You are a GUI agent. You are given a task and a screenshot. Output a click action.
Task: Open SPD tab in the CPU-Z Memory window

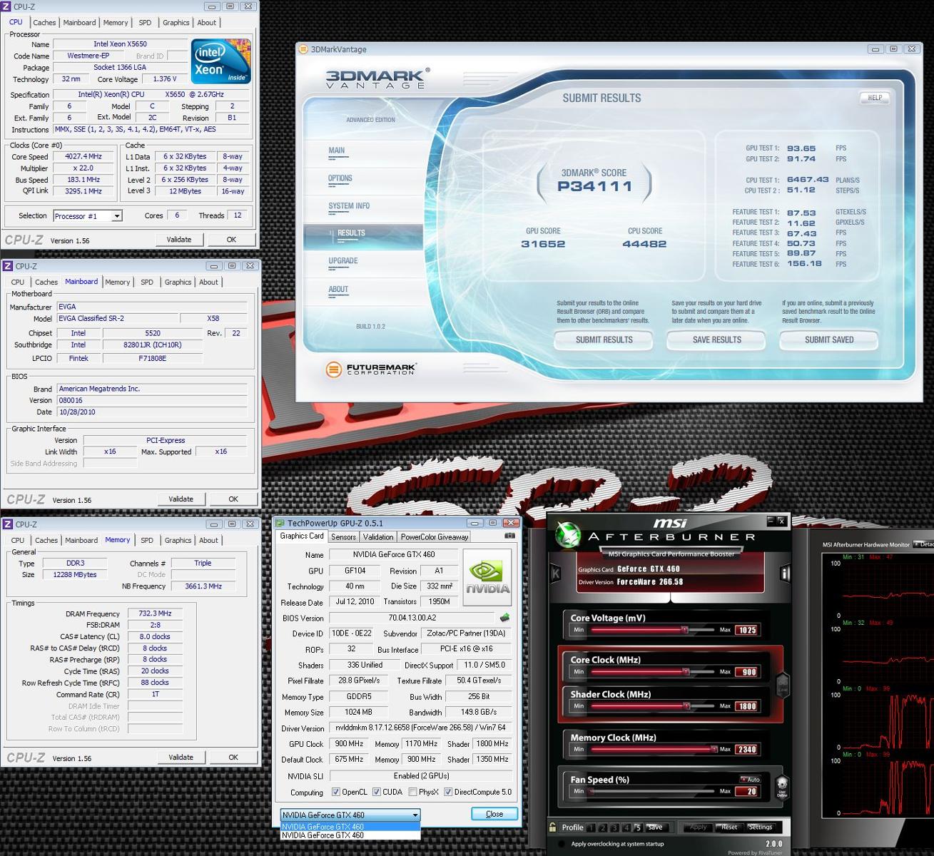pyautogui.click(x=147, y=541)
